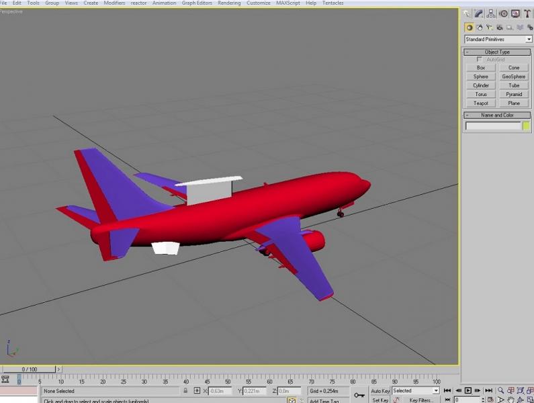Open the Rendering menu
This screenshot has width=534, height=403.
coord(229,3)
